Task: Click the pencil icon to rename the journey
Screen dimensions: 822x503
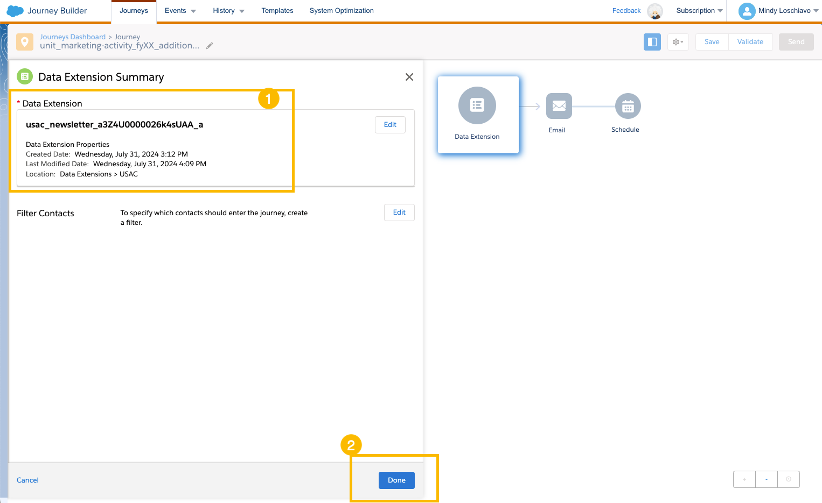Action: pyautogui.click(x=209, y=46)
